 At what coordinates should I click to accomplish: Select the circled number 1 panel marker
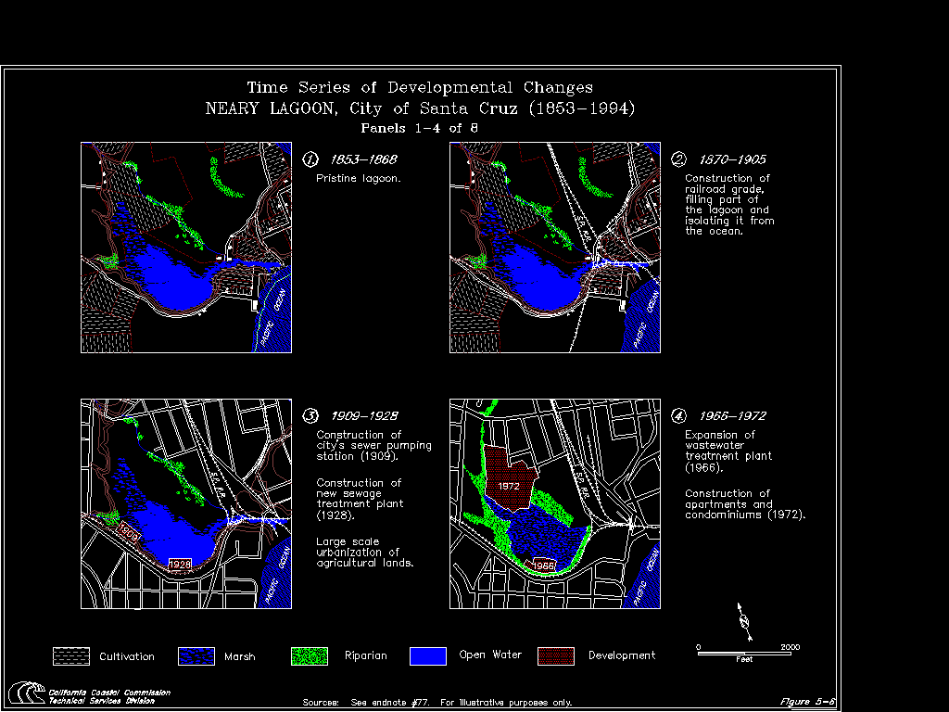[x=310, y=159]
